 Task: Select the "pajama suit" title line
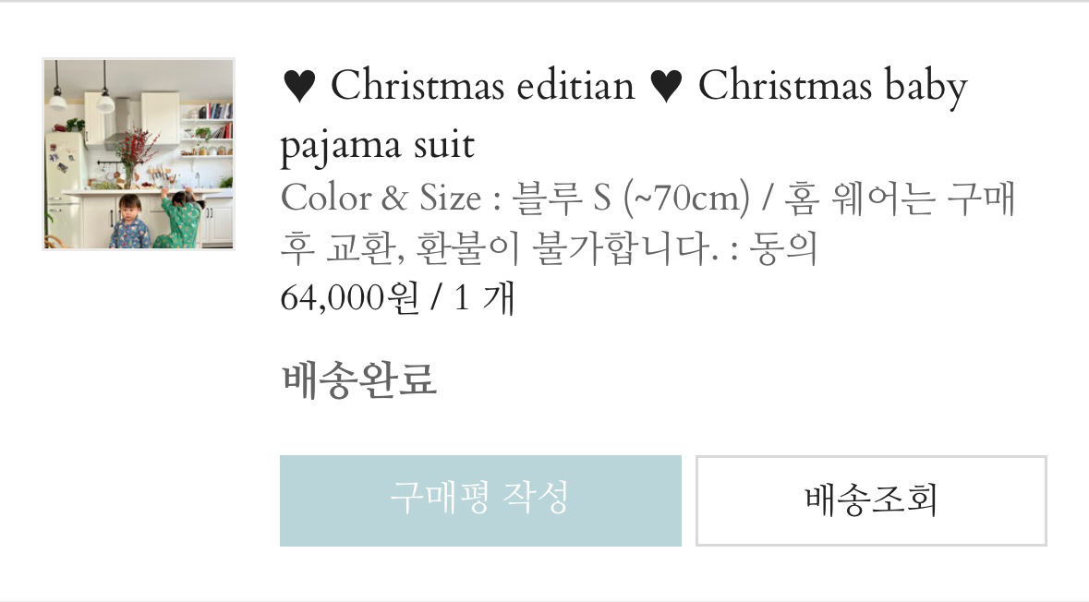[x=377, y=145]
